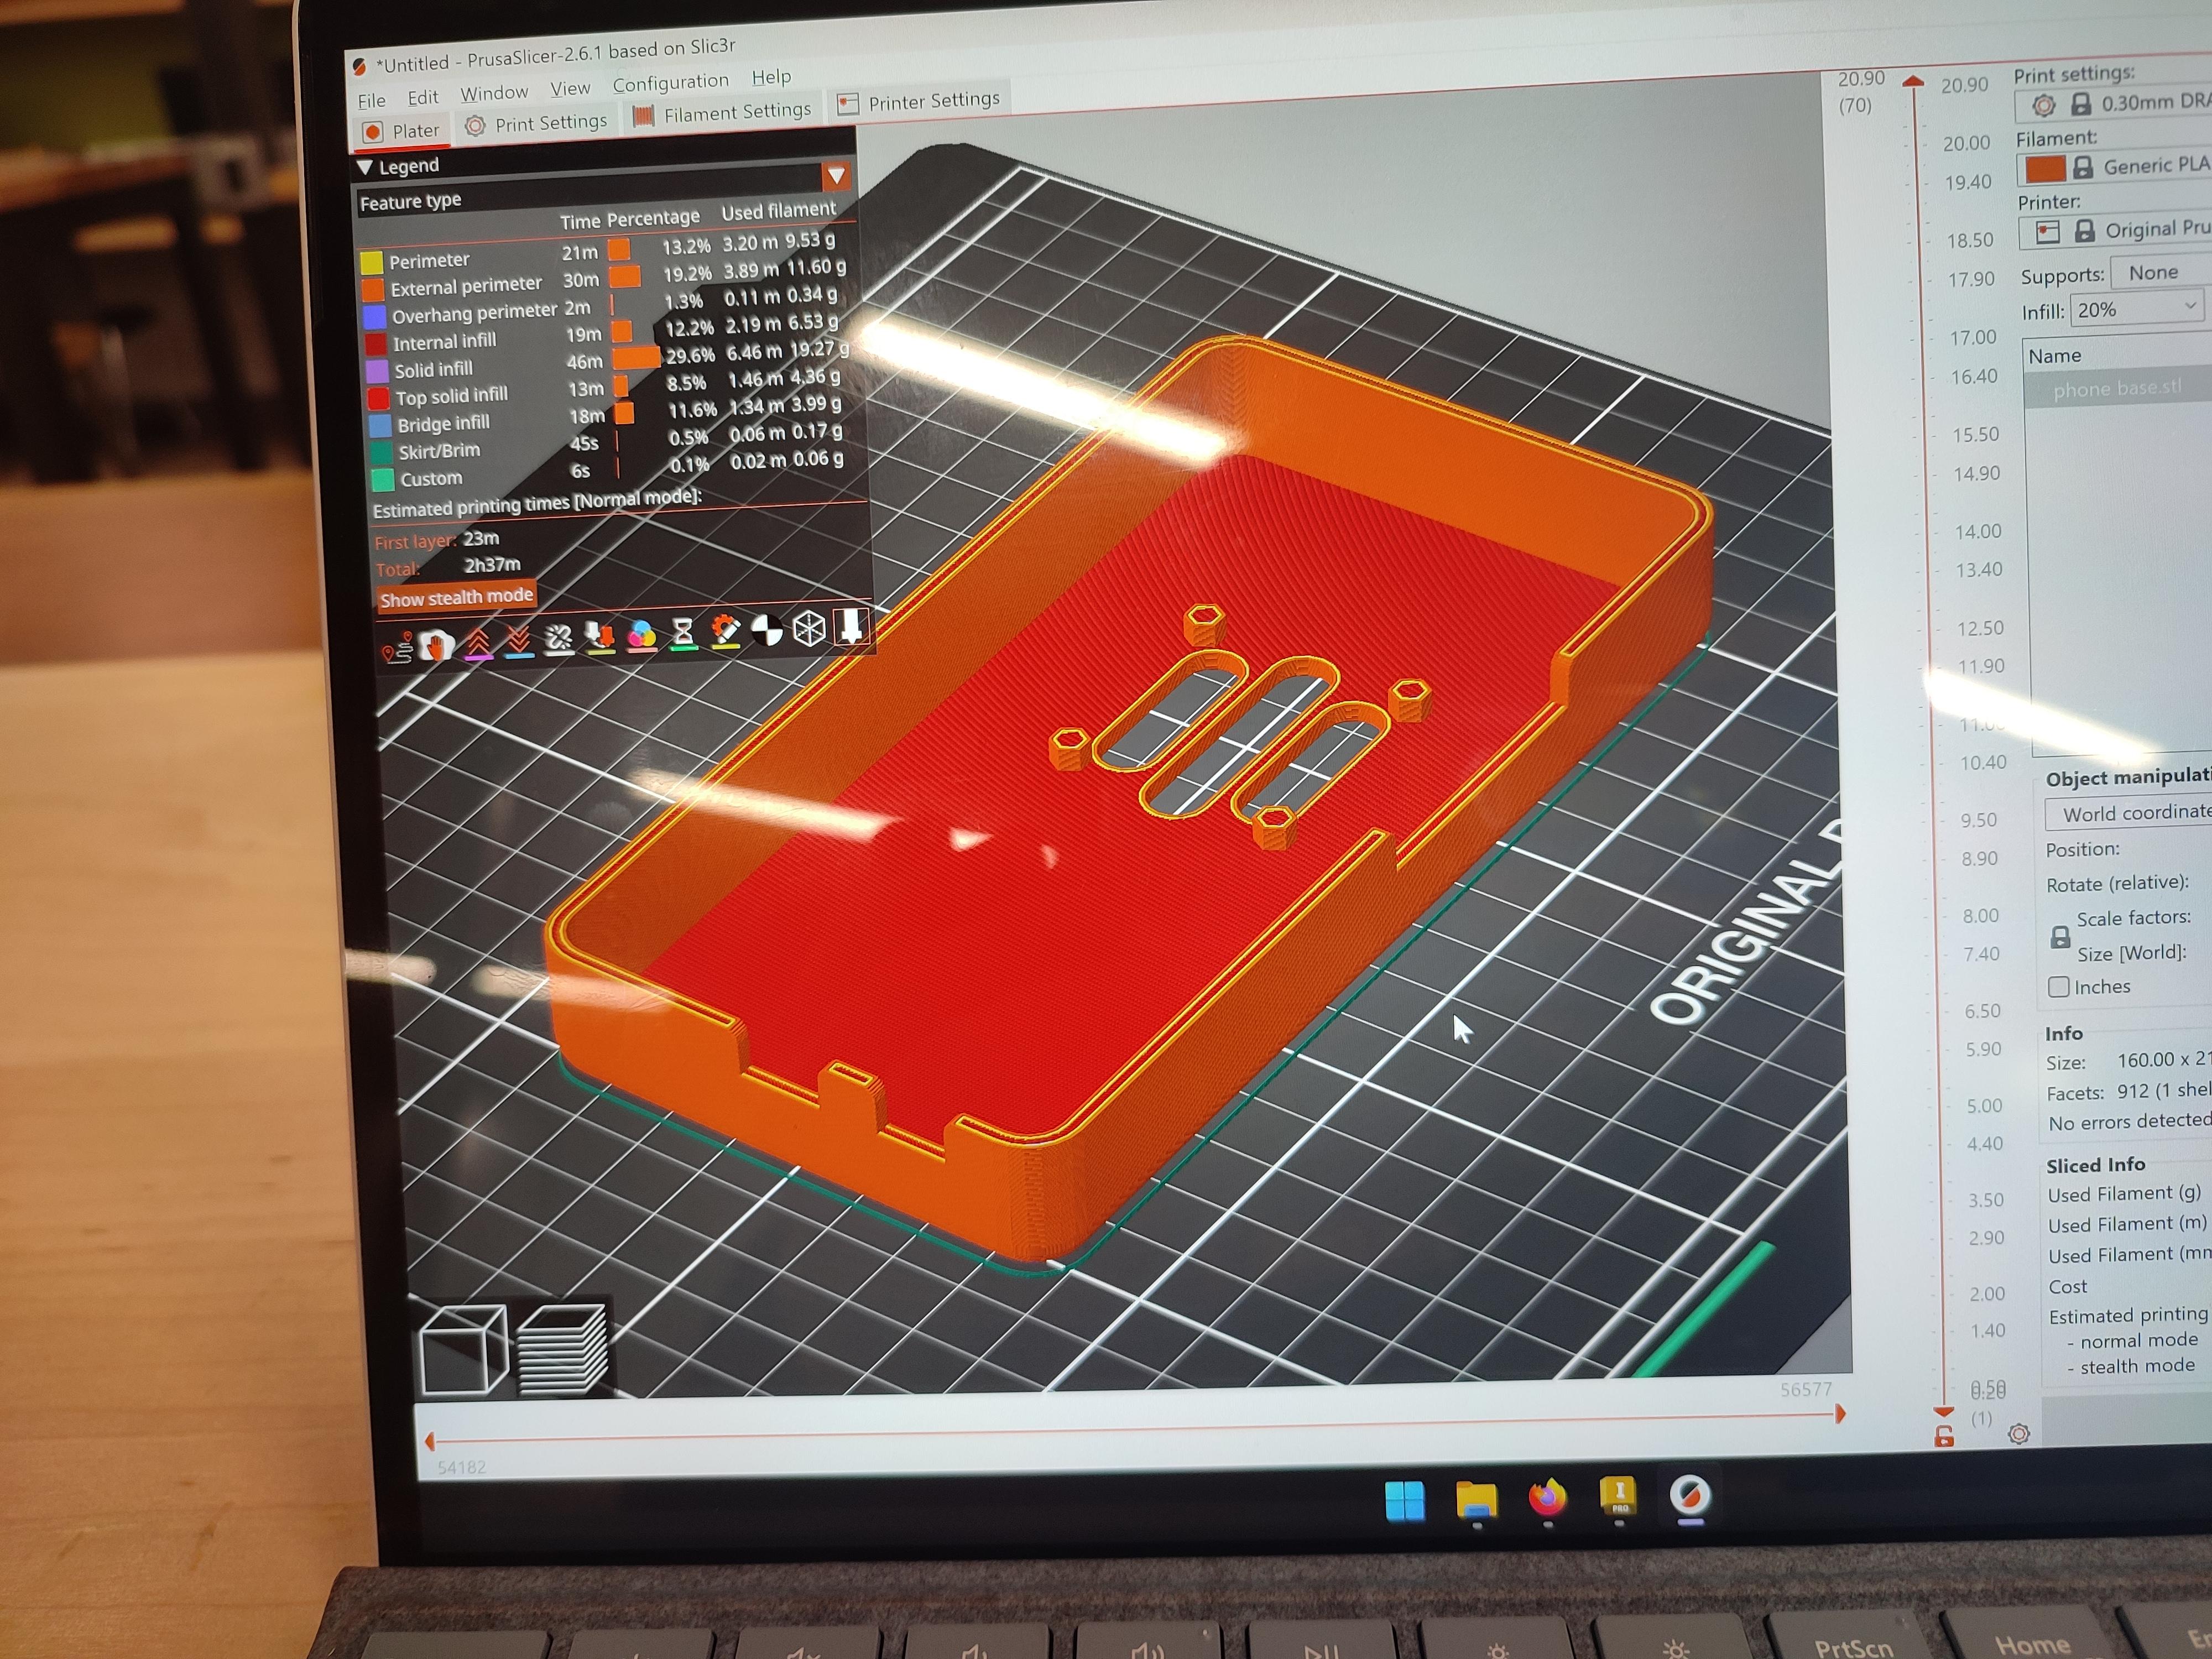
Task: Toggle Pause prints hourglass icon
Action: tap(683, 632)
